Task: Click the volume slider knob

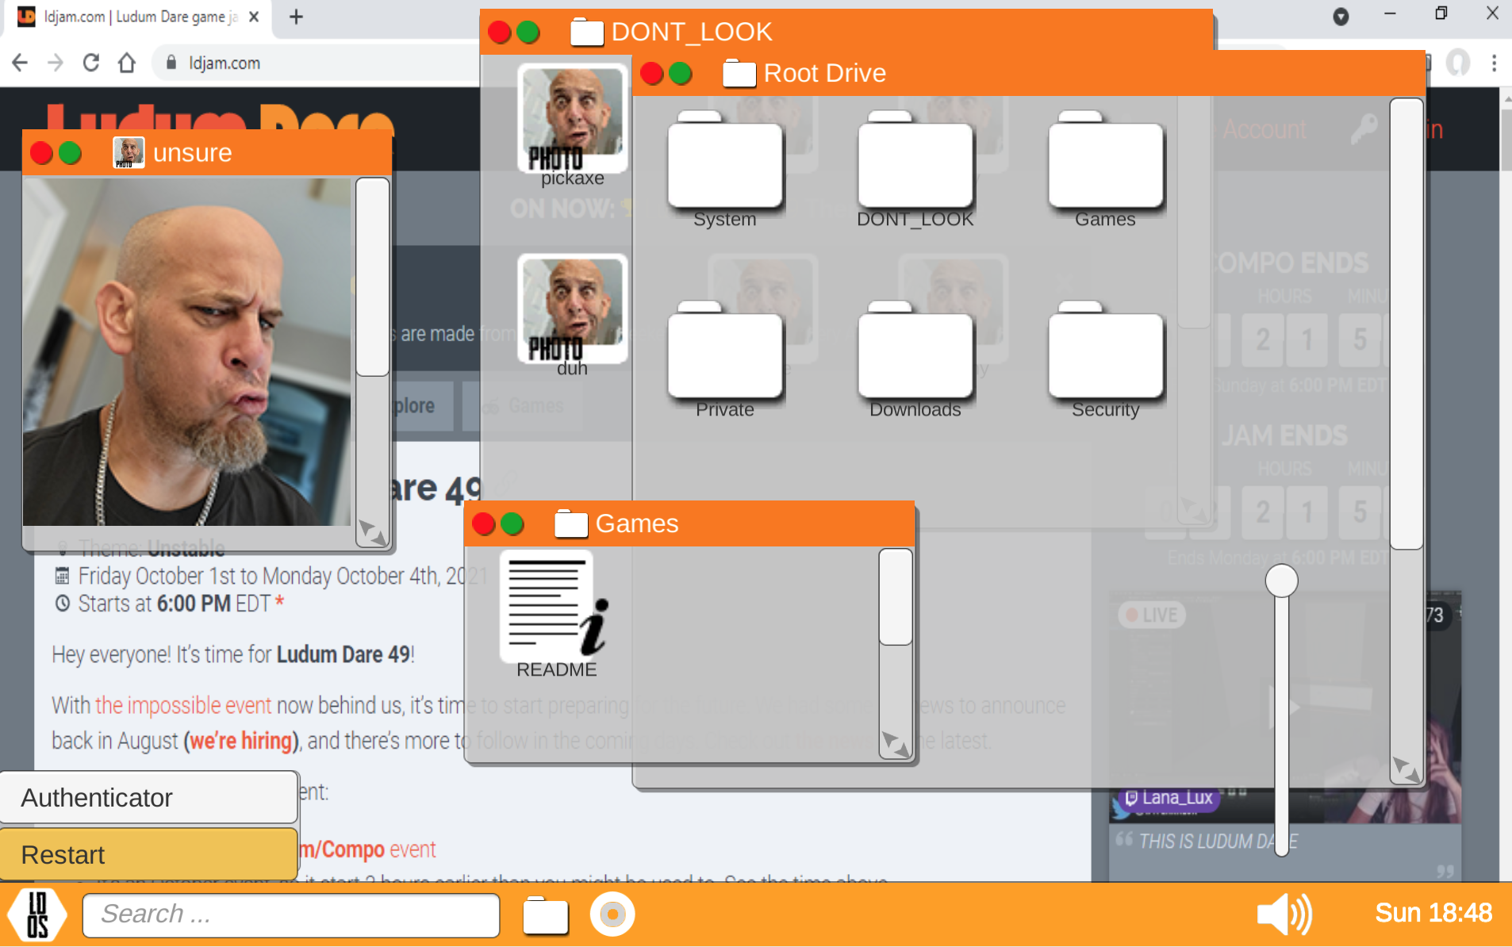Action: pos(1281,581)
